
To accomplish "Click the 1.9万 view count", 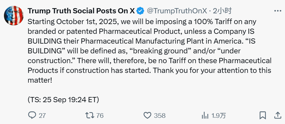I will (x=218, y=115).
